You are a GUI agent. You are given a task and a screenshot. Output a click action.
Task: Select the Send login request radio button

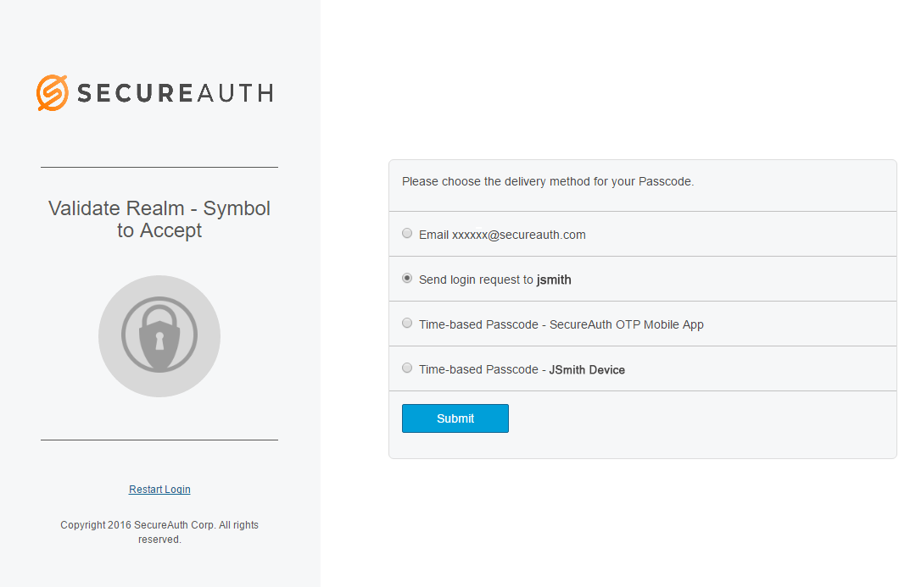click(x=407, y=278)
